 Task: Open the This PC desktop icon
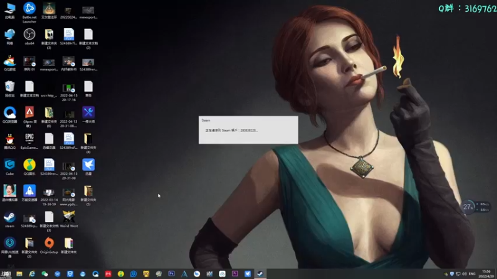point(10,11)
